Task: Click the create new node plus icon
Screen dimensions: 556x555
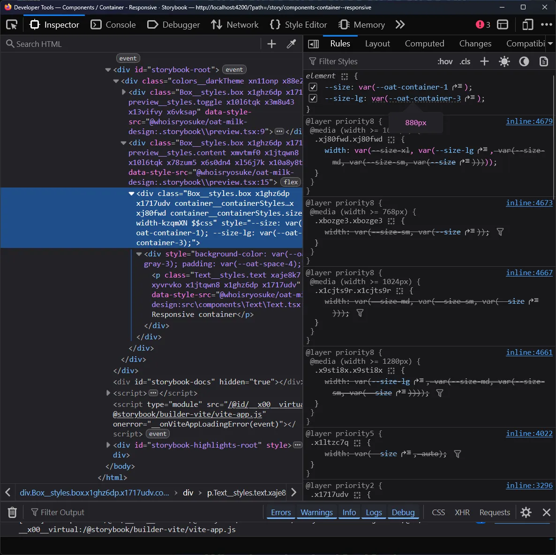Action: [x=271, y=44]
